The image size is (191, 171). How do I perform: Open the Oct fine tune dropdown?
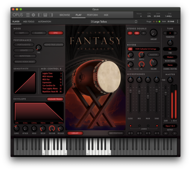tap(170, 49)
